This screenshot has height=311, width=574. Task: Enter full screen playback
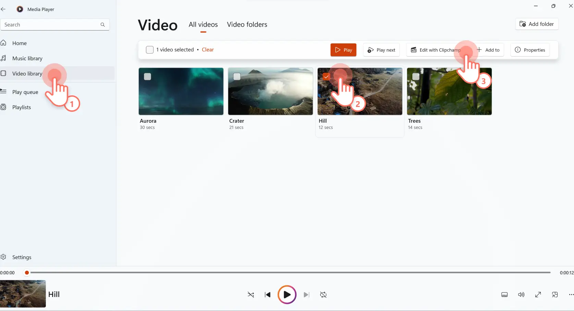pyautogui.click(x=538, y=295)
